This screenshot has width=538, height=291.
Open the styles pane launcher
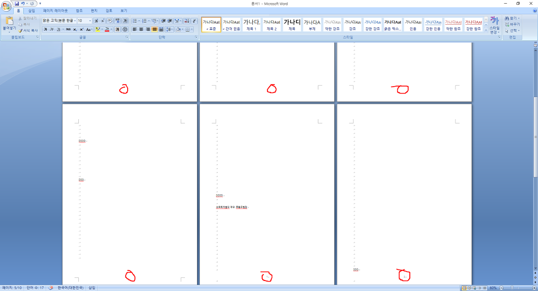499,37
